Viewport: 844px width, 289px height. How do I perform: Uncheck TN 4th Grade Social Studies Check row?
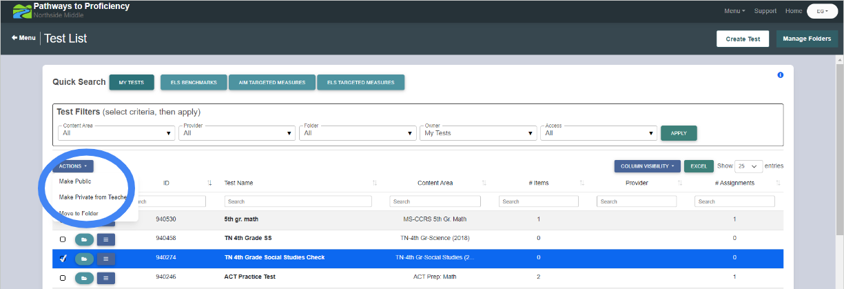click(x=63, y=259)
